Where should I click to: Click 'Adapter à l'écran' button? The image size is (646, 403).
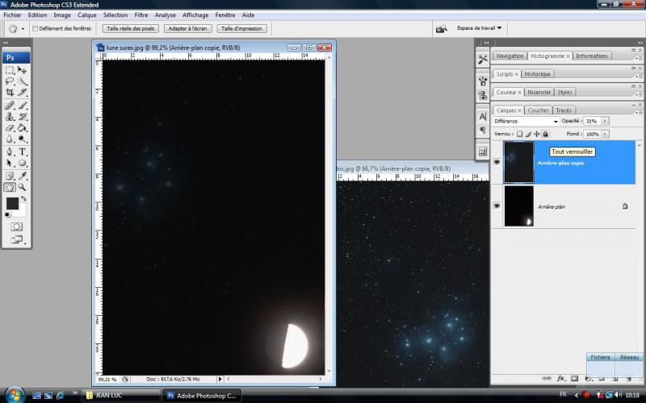[x=188, y=29]
